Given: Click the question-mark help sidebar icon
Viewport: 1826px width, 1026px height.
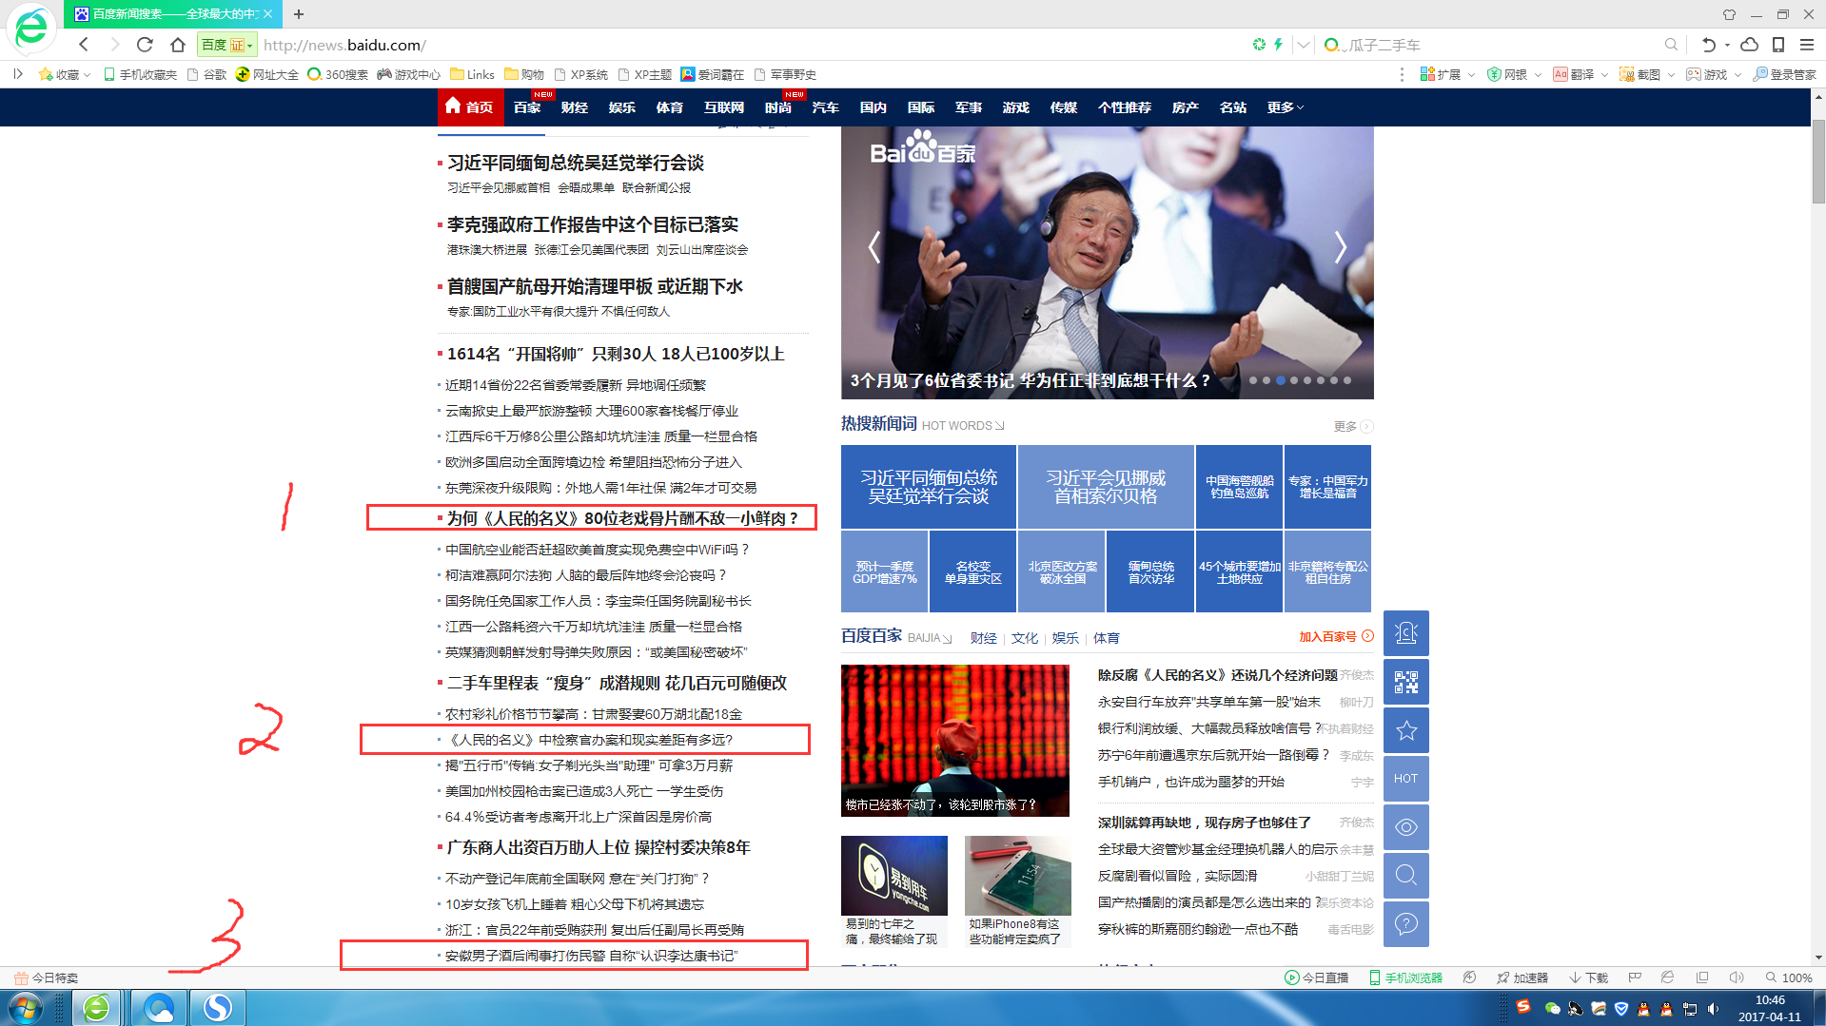Looking at the screenshot, I should click(1405, 923).
